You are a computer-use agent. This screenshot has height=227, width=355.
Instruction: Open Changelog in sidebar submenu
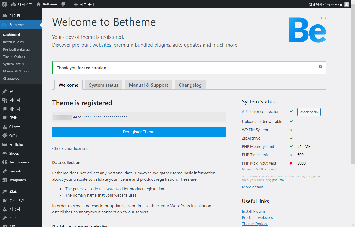(11, 78)
